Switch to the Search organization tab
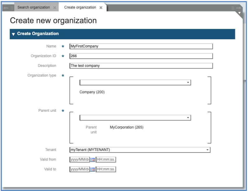This screenshot has width=248, height=191. pyautogui.click(x=33, y=7)
